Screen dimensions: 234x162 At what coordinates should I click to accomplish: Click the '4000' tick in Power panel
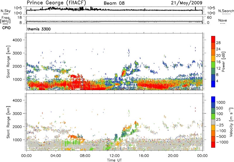[17, 40]
